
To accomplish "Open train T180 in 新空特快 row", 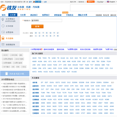I will coord(43,93).
